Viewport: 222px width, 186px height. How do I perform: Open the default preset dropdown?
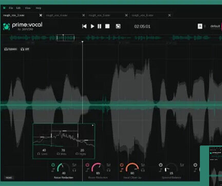[x=215, y=26]
